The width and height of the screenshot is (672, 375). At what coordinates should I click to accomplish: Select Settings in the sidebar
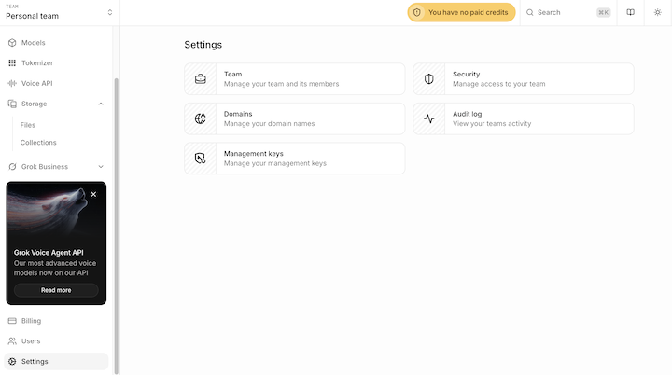coord(56,361)
